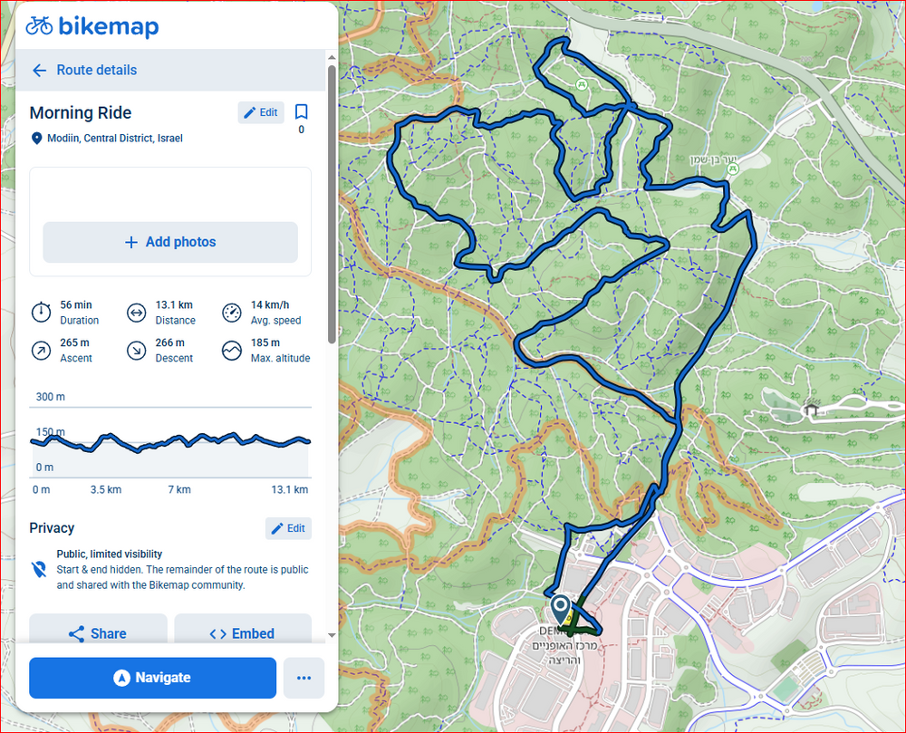Screen dimensions: 906x733
Task: Start navigation with Navigate button
Action: 152,678
